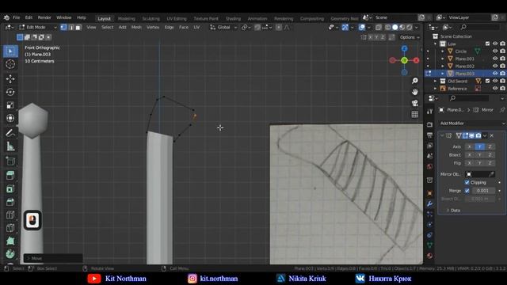
Task: Select the Transform tool
Action: click(x=10, y=118)
